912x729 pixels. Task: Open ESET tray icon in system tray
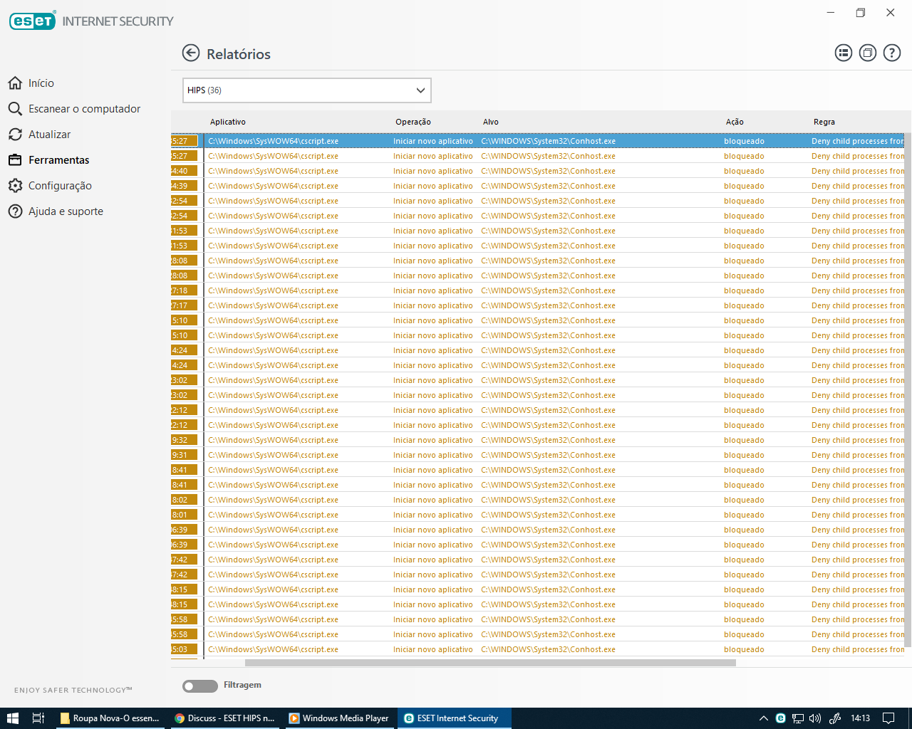(x=780, y=718)
